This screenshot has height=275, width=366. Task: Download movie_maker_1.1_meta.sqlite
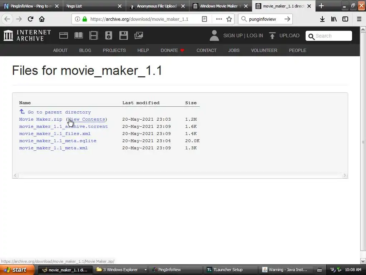click(x=58, y=141)
